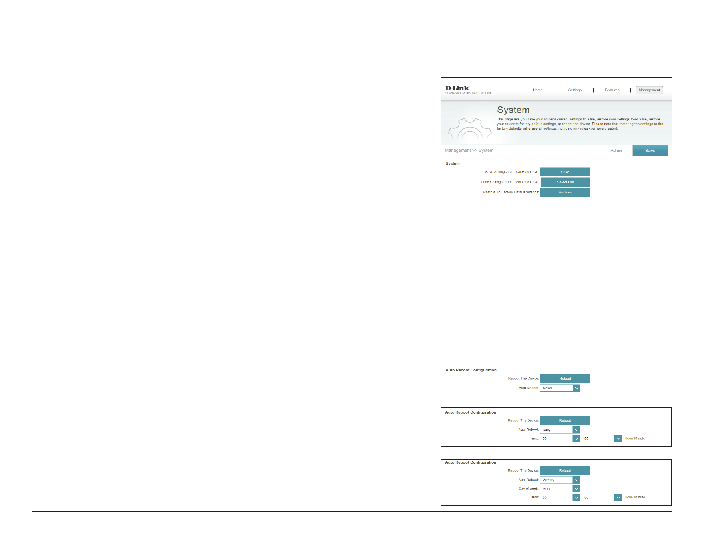The image size is (704, 544).
Task: Click Reboot in the Never panel
Action: coord(565,379)
